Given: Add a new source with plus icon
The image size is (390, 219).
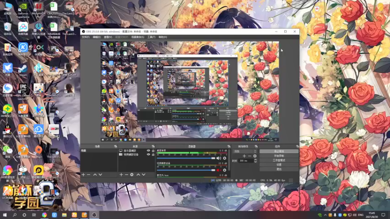Looking at the screenshot, I should [121, 175].
